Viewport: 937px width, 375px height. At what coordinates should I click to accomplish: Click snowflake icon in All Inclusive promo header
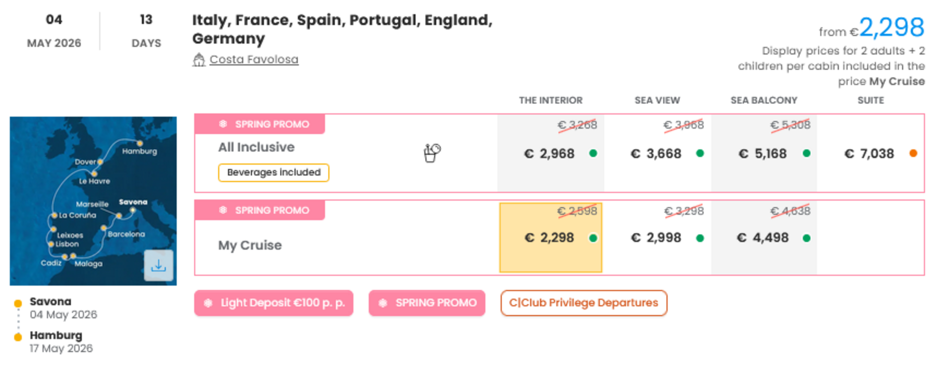(223, 124)
